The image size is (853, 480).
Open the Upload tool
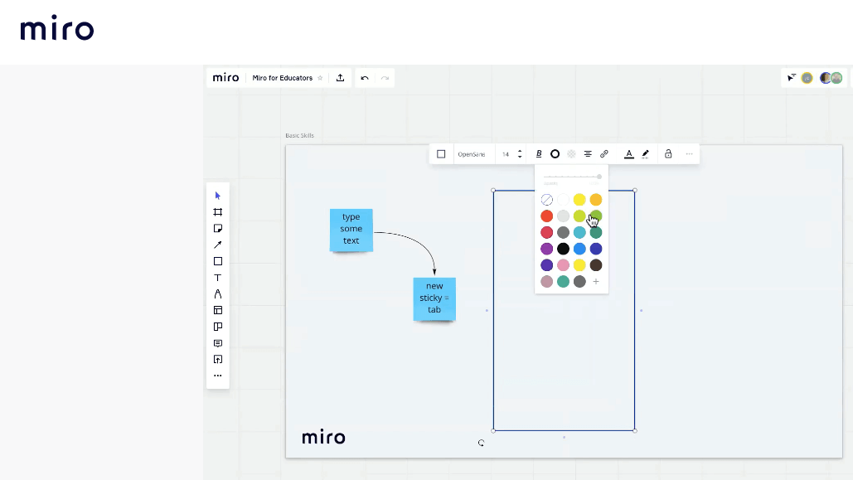(217, 359)
